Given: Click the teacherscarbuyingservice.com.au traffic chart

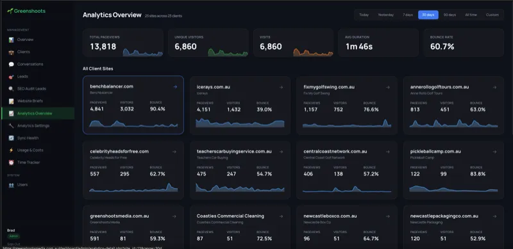Looking at the screenshot, I should [240, 188].
